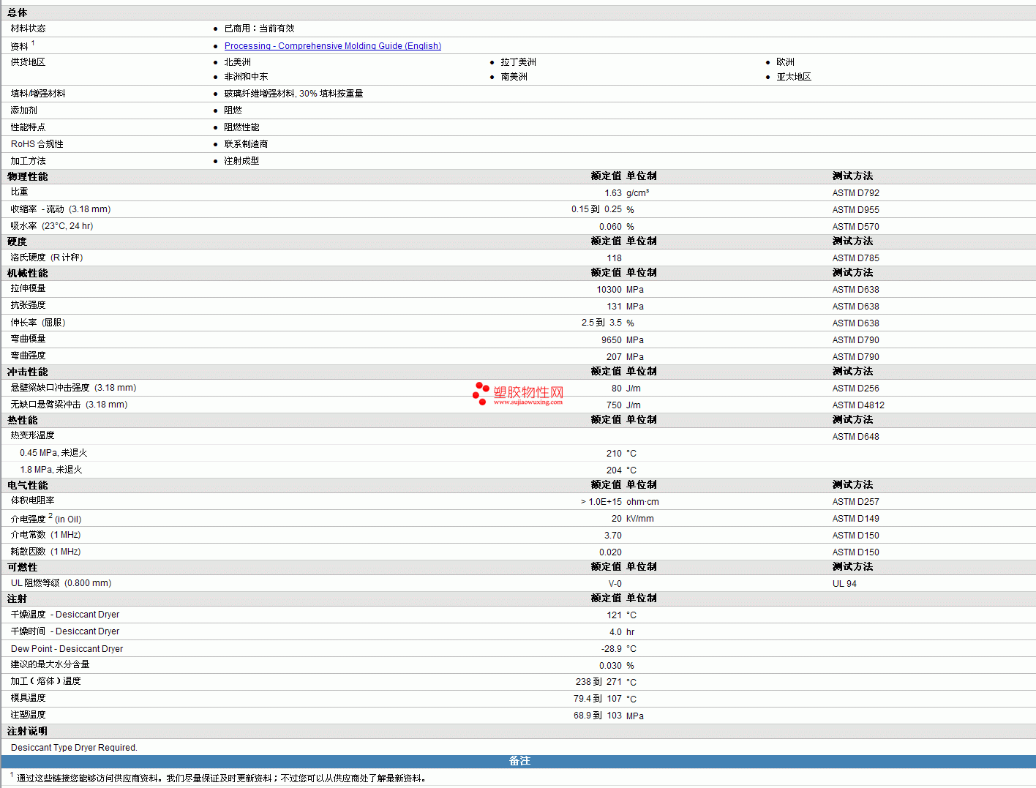Select the 物理性能 section header
Image resolution: width=1036 pixels, height=788 pixels.
coord(28,176)
